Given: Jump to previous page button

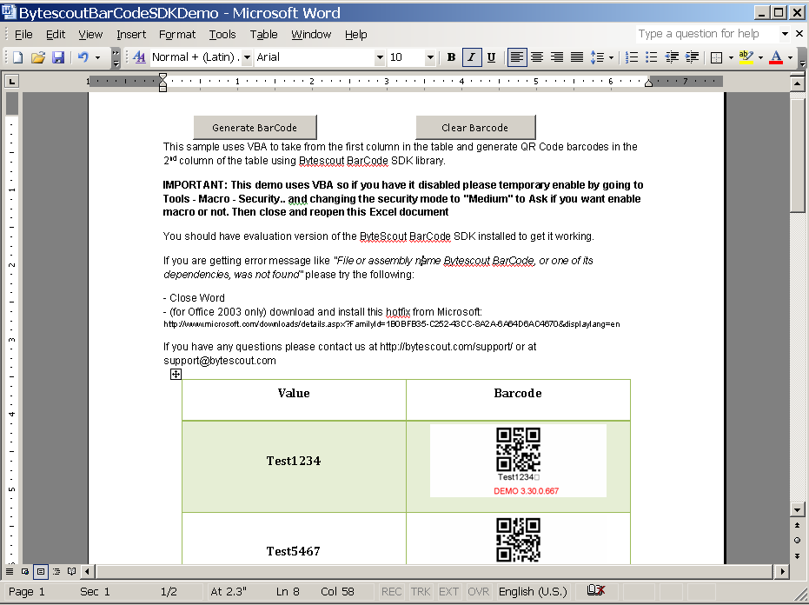Looking at the screenshot, I should pyautogui.click(x=797, y=526).
